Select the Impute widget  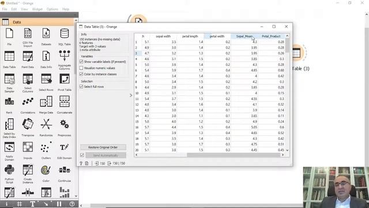click(x=28, y=147)
